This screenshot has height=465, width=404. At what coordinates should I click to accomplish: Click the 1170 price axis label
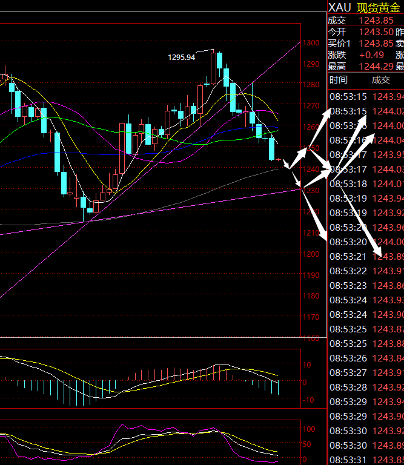click(311, 317)
